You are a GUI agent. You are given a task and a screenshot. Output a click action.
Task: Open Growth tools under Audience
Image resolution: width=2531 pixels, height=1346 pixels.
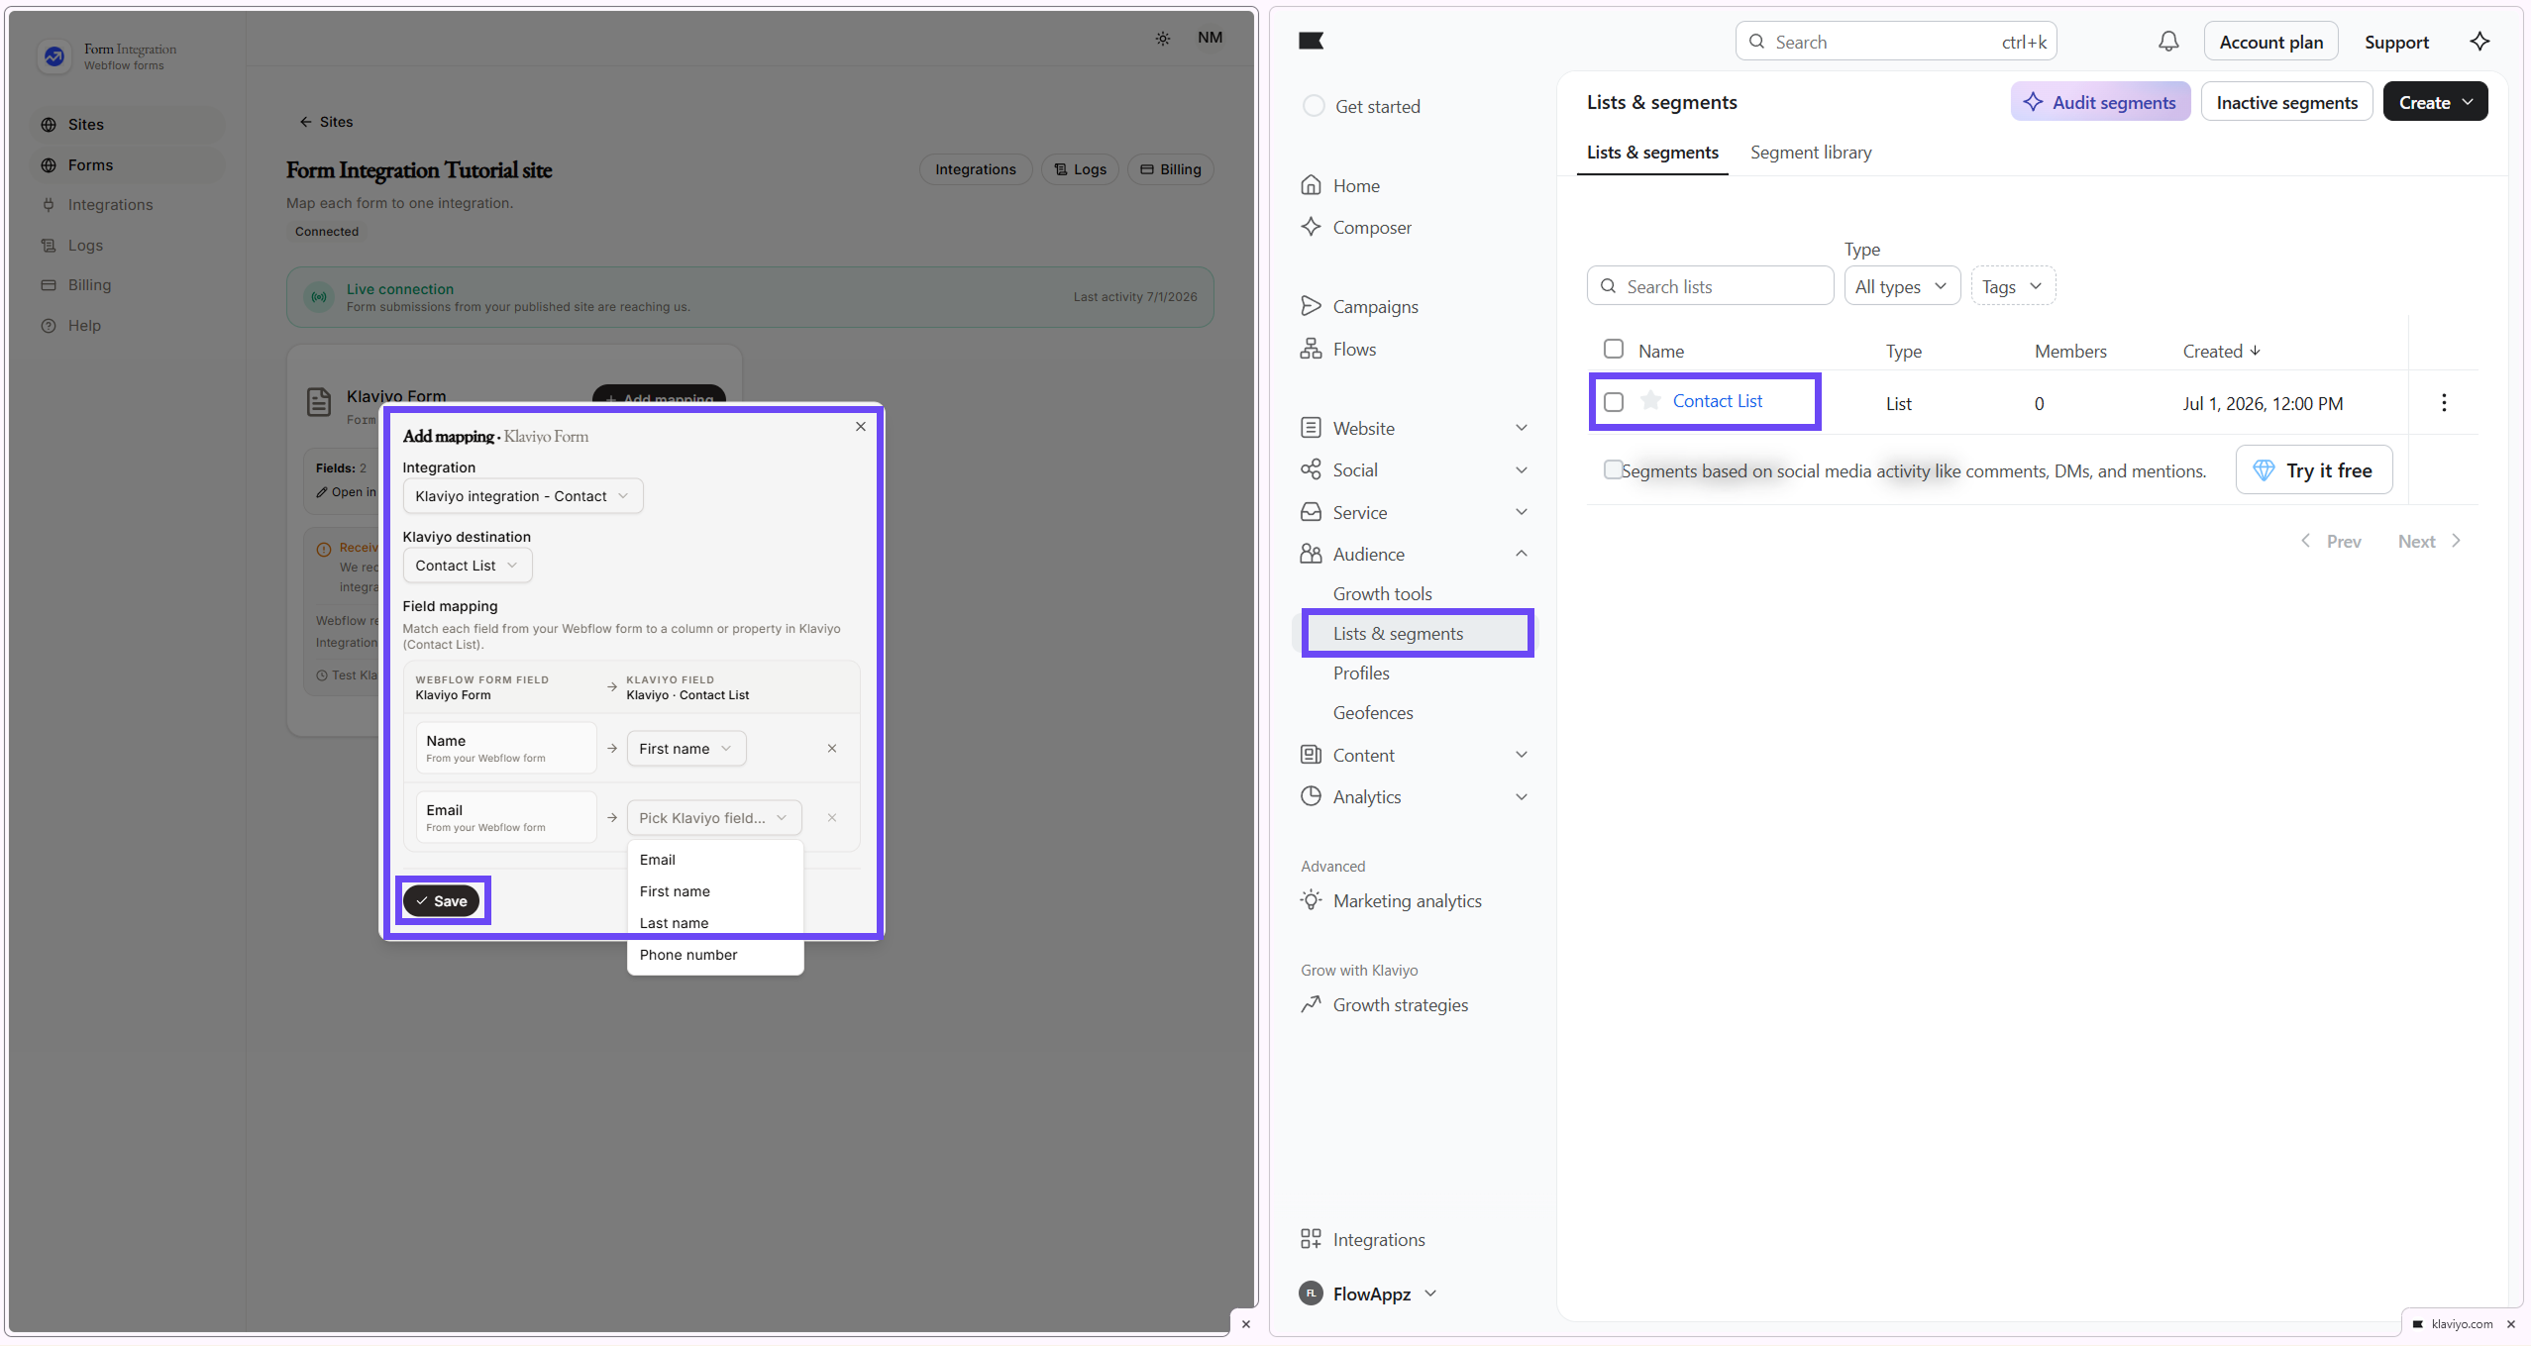pos(1382,593)
